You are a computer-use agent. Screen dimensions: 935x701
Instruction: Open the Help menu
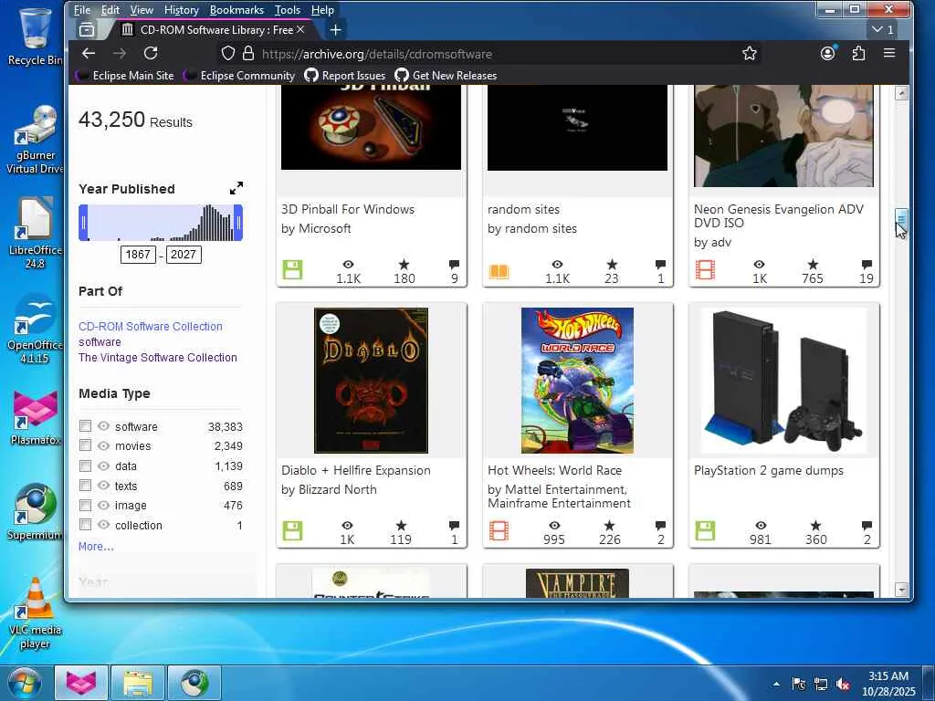click(x=322, y=10)
